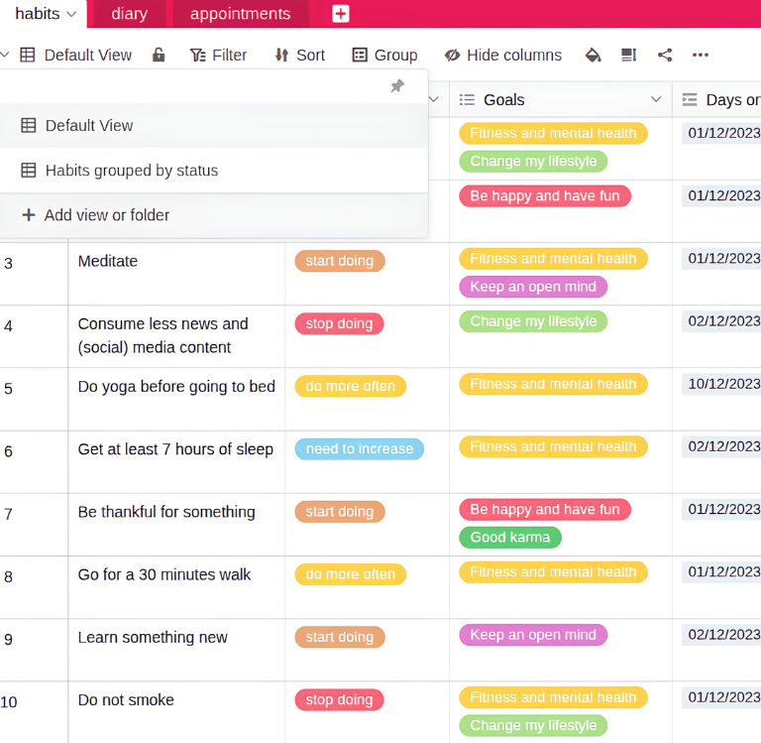
Task: Click Keep an open mind tag in Meditate row
Action: tap(533, 287)
